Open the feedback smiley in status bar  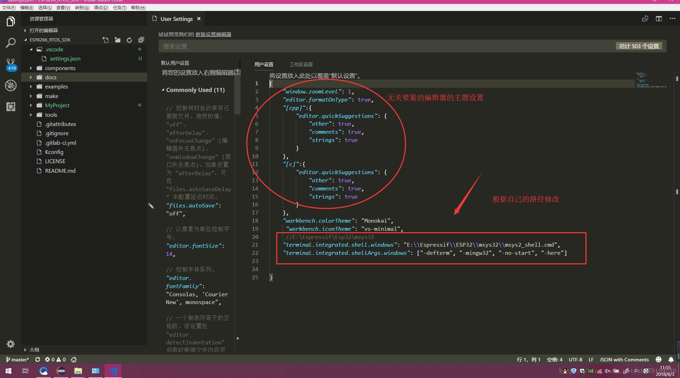coord(658,359)
